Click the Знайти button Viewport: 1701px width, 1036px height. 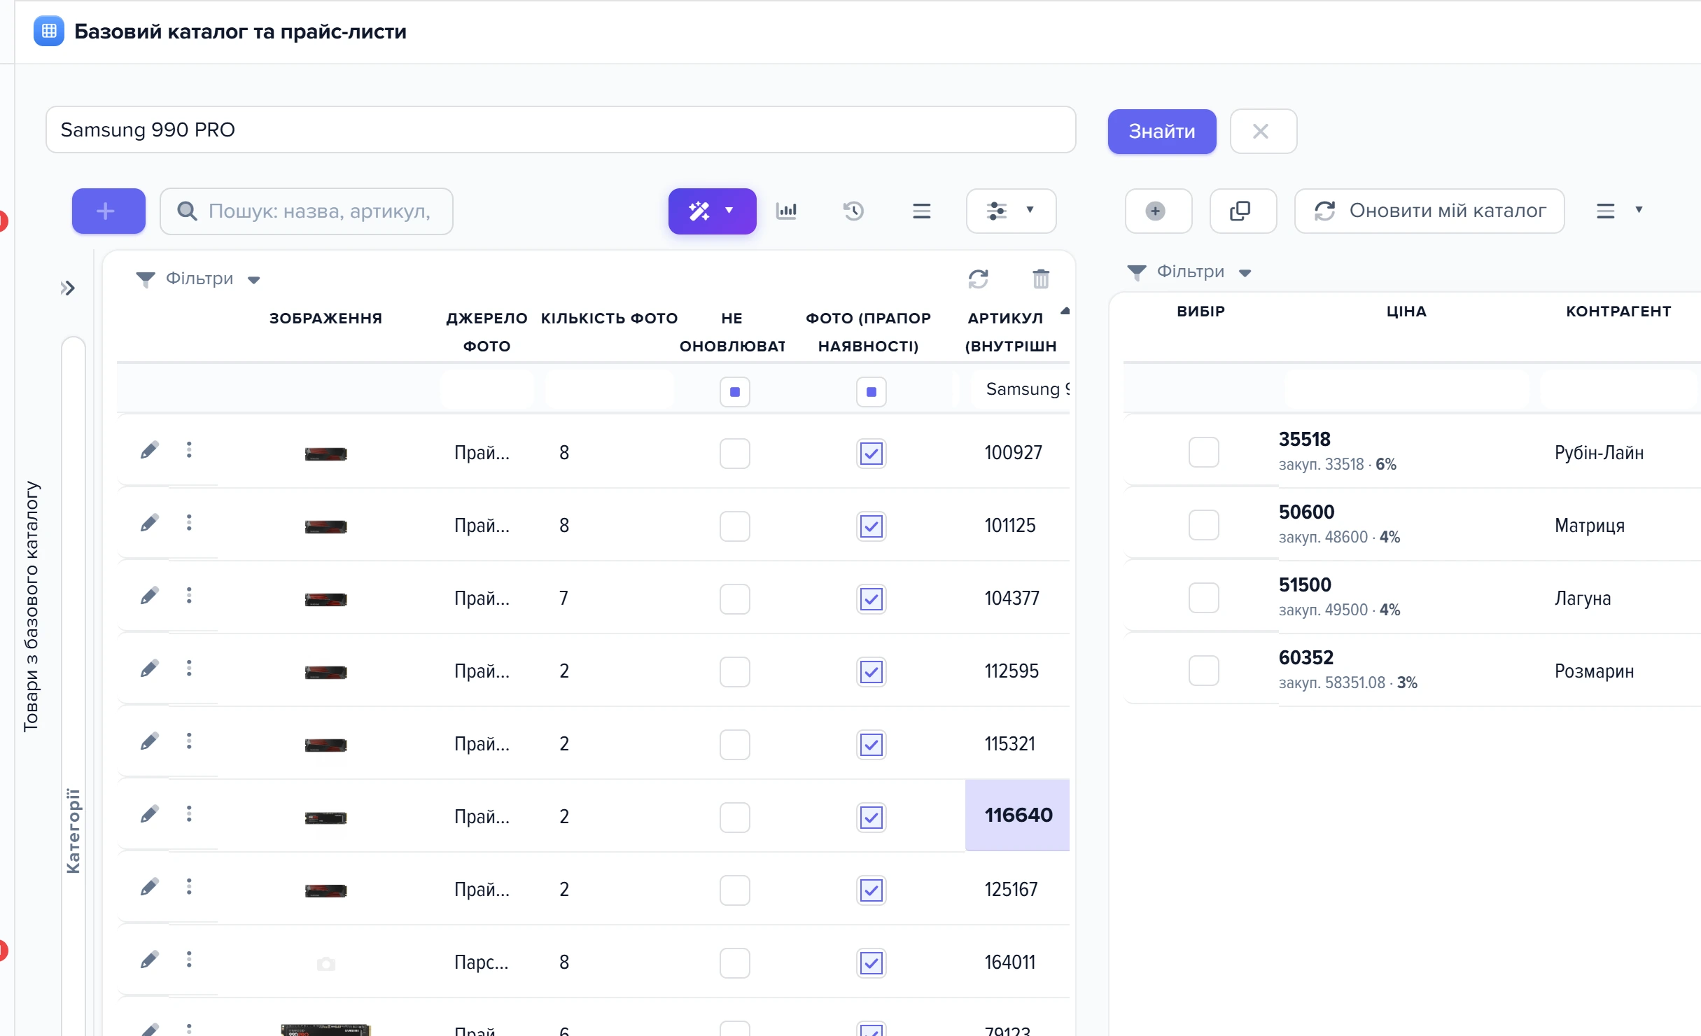coord(1161,132)
